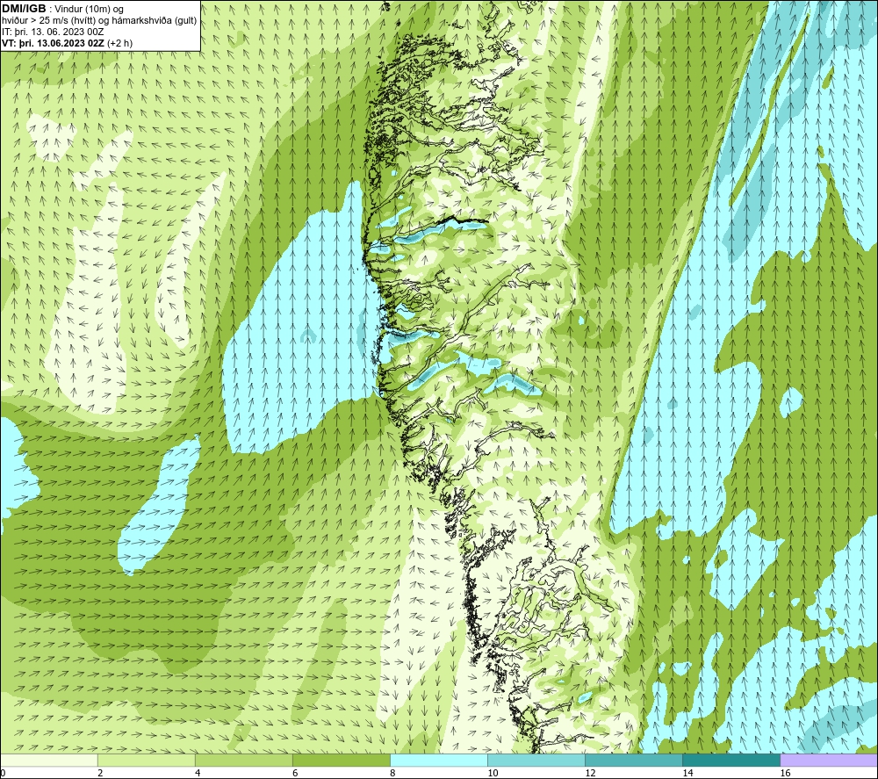The width and height of the screenshot is (878, 779).
Task: Click the 4-6 m/s green legend swatch
Action: (243, 760)
